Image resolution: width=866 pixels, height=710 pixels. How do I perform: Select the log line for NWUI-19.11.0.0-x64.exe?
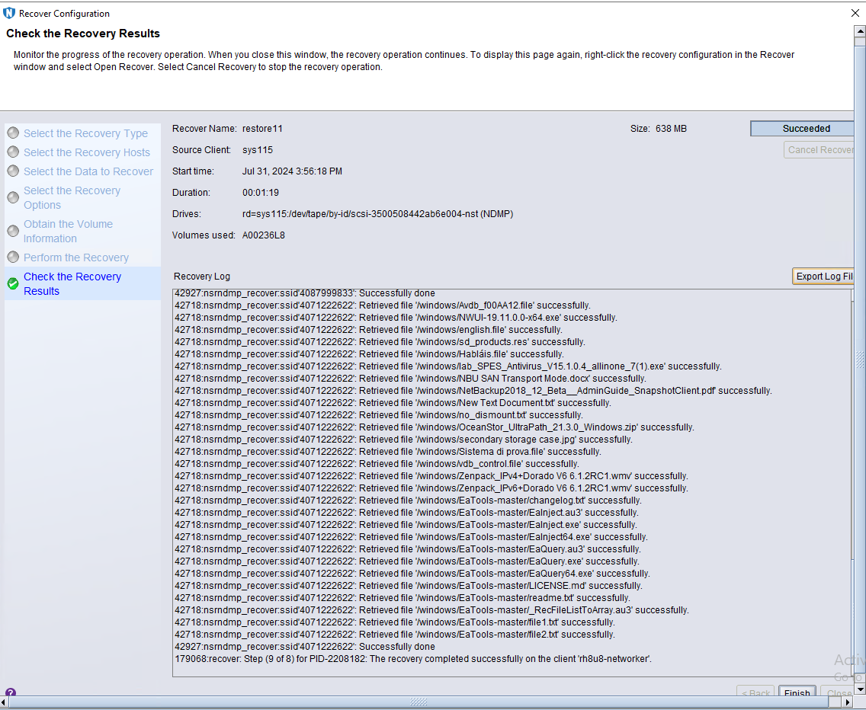(396, 318)
